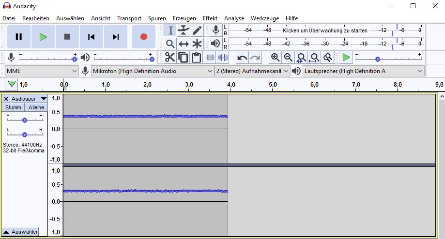Open the Erzeugen menu

[x=184, y=18]
